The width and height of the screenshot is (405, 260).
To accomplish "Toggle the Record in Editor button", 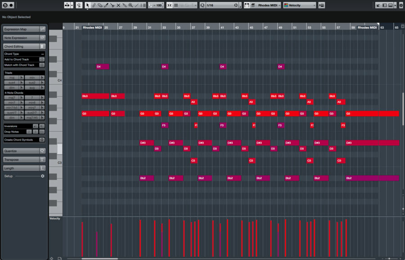I will (x=11, y=5).
